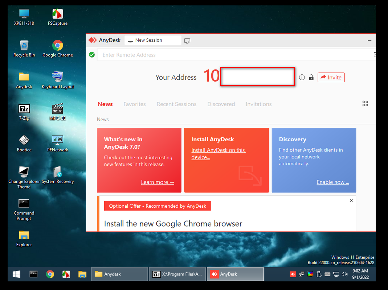Viewport: 388px width, 290px height.
Task: Open the Bootice desktop icon
Action: click(24, 144)
